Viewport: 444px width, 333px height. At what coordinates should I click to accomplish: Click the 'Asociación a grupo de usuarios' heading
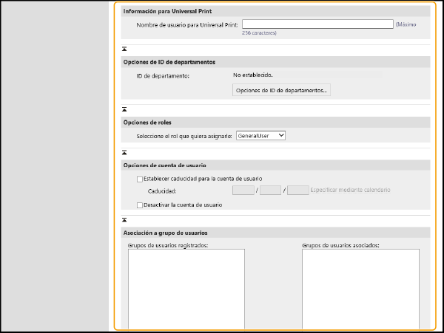click(x=165, y=233)
